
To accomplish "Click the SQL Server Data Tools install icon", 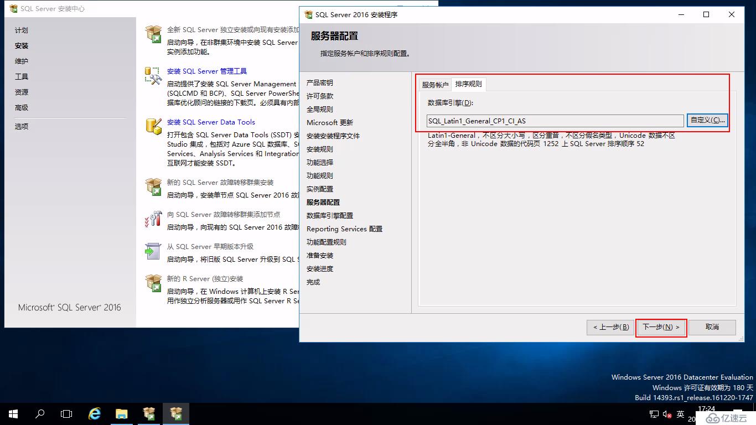I will 153,126.
